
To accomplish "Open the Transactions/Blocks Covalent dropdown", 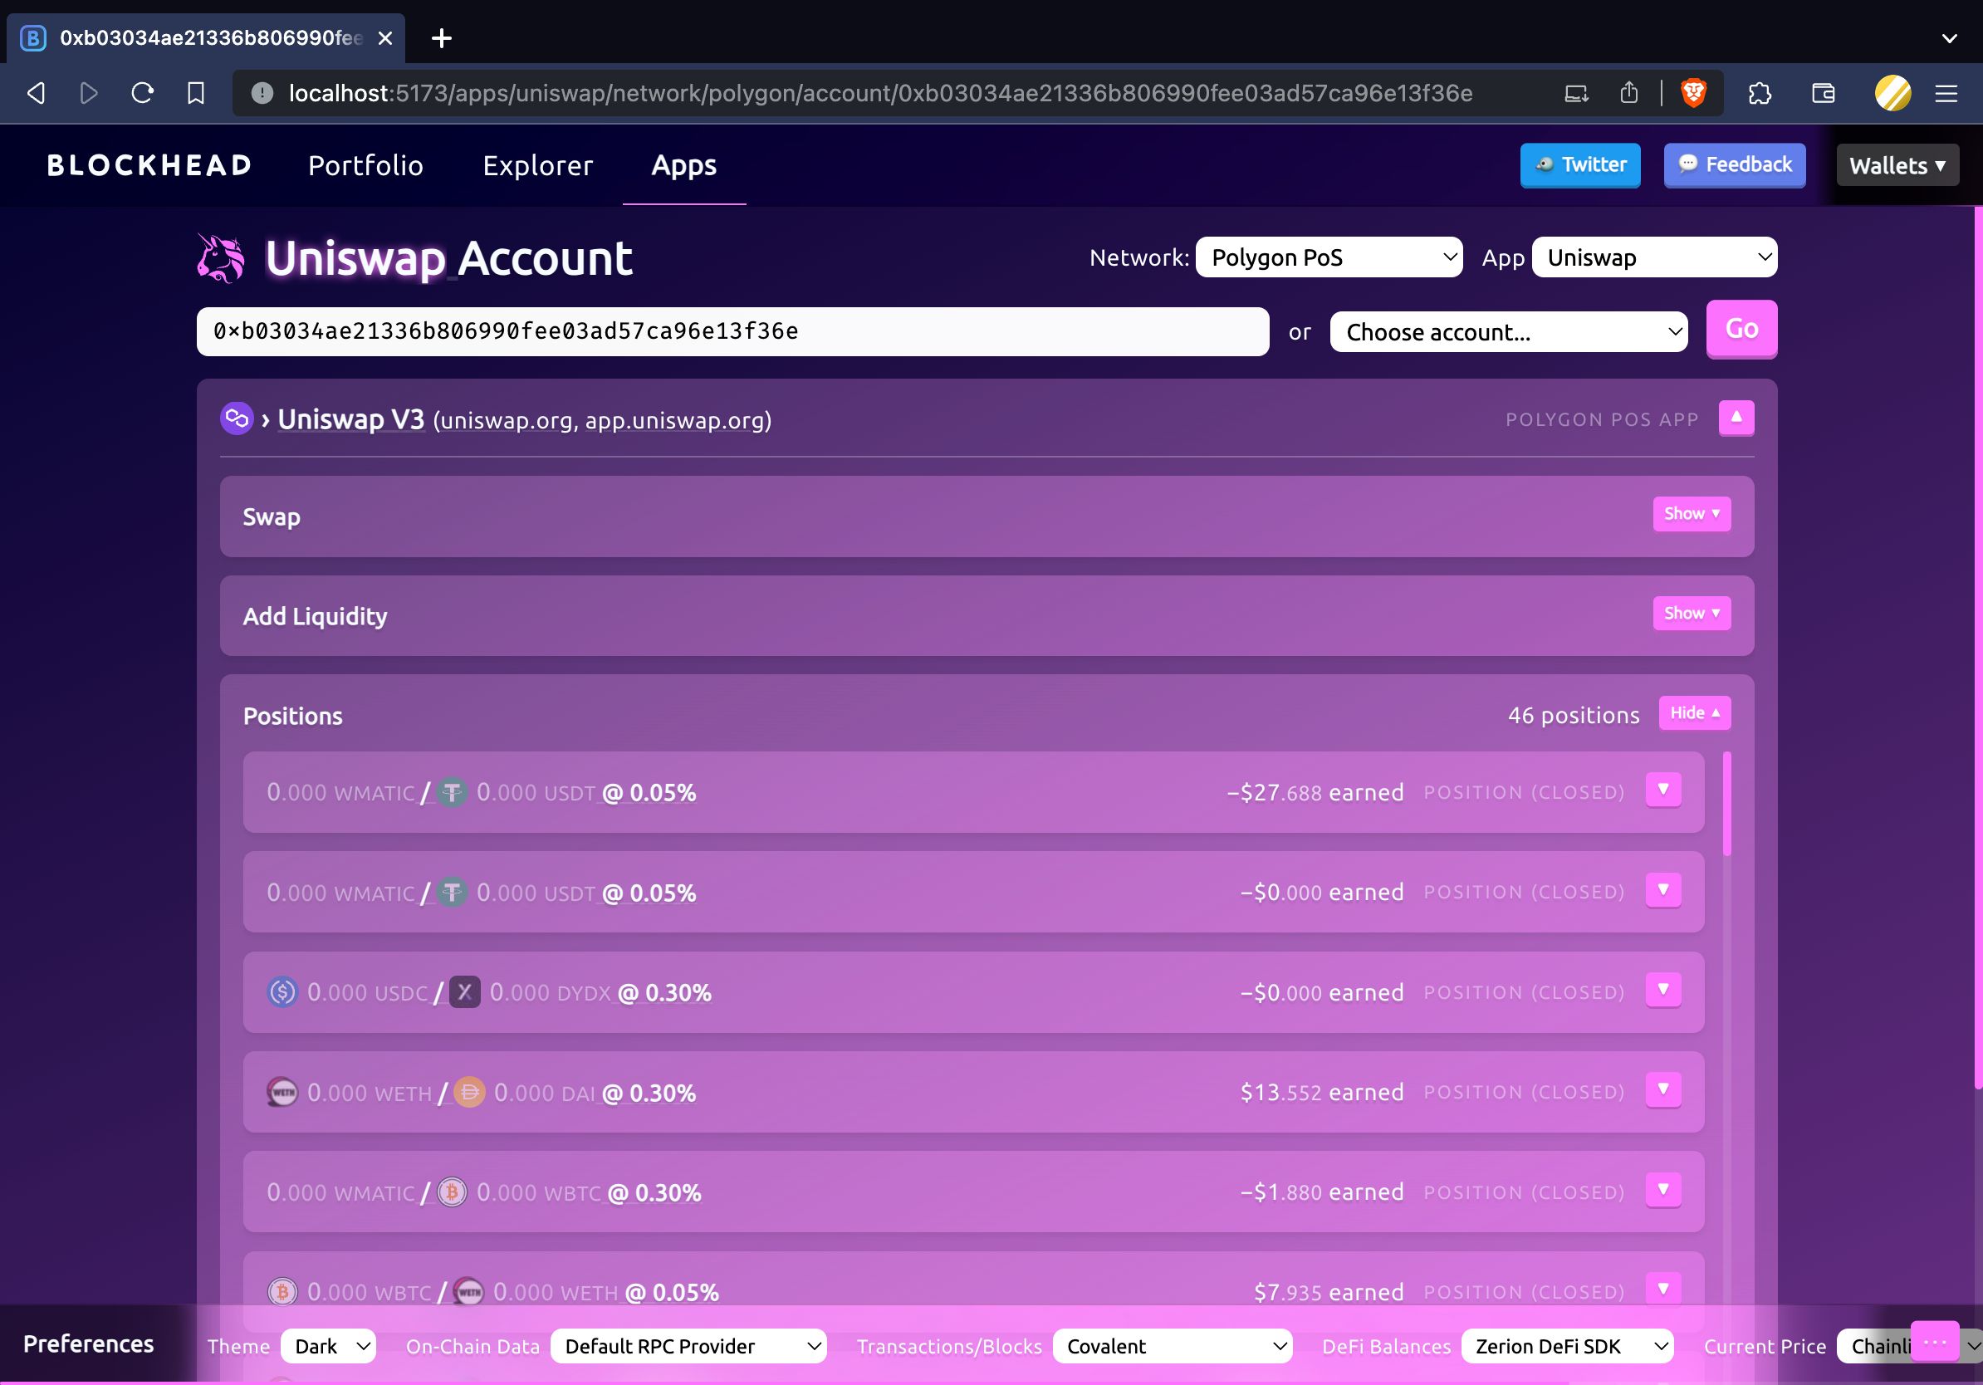I will 1172,1346.
